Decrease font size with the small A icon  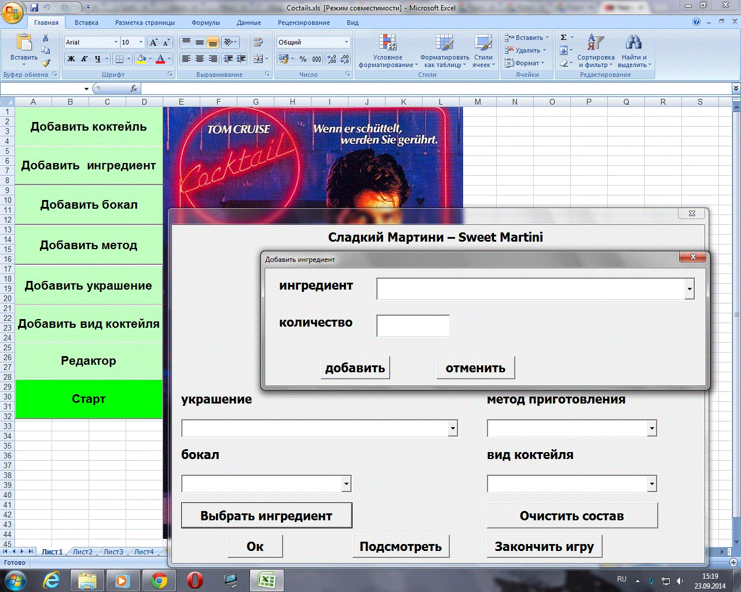(x=166, y=42)
